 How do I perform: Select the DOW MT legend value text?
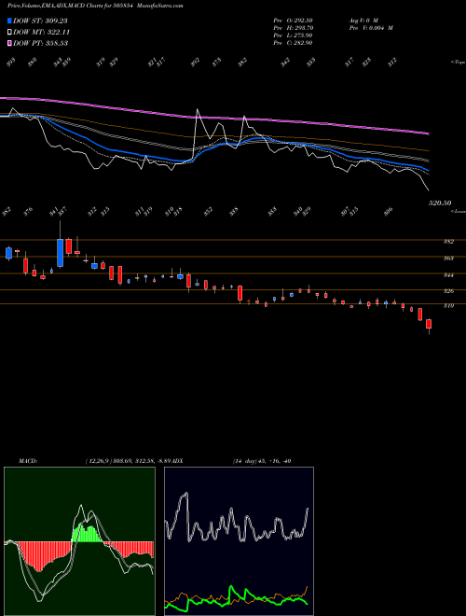click(x=42, y=32)
